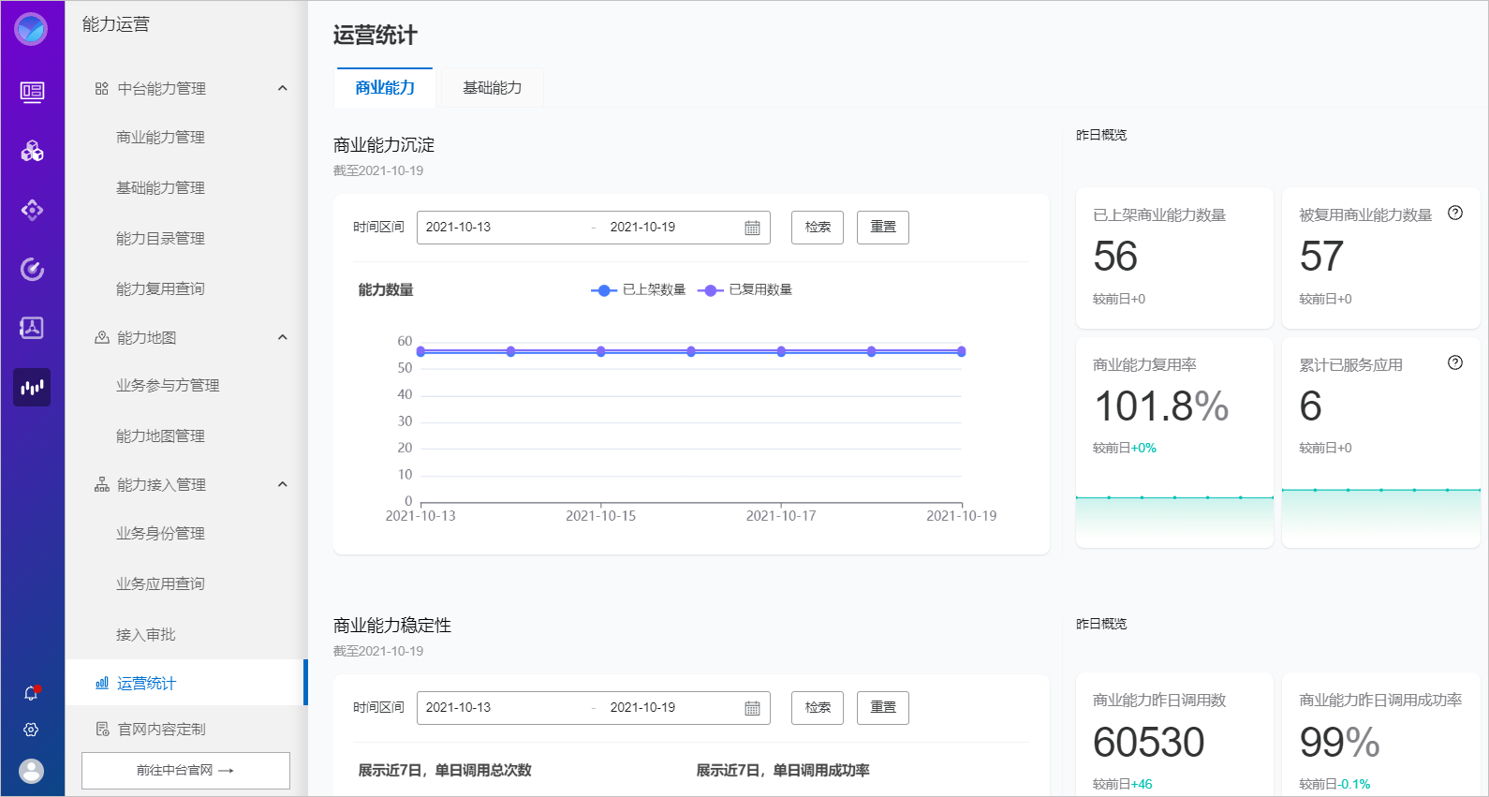Open 接入审批 menu item
This screenshot has height=797, width=1489.
145,634
